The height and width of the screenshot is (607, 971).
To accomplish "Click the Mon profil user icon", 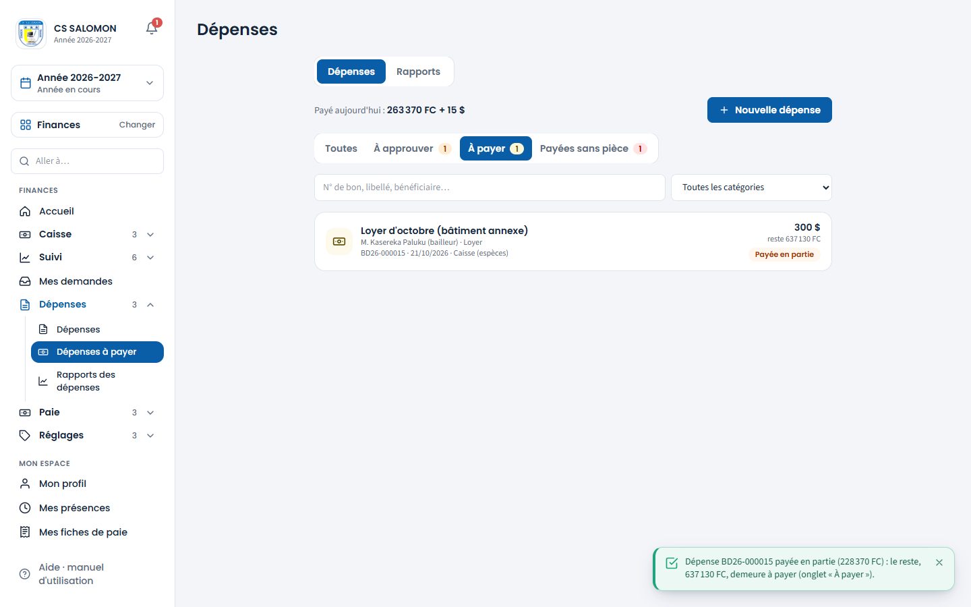I will click(25, 484).
